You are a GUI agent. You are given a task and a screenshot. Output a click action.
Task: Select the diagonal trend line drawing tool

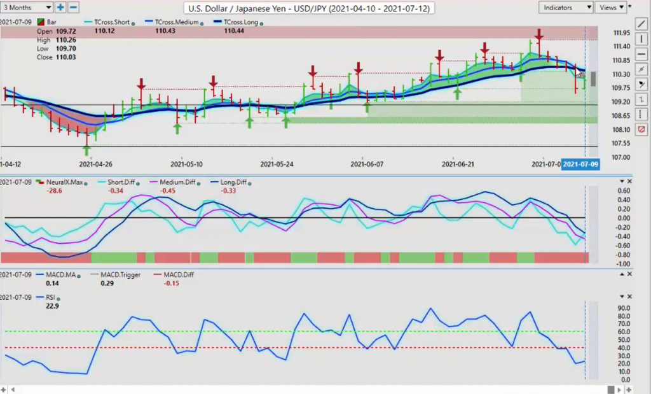(x=641, y=24)
